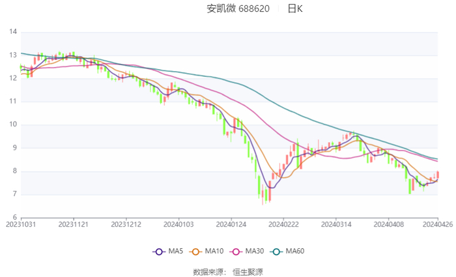The height and width of the screenshot is (277, 456).
Task: Hide the MA5 series via its label
Action: [x=176, y=252]
